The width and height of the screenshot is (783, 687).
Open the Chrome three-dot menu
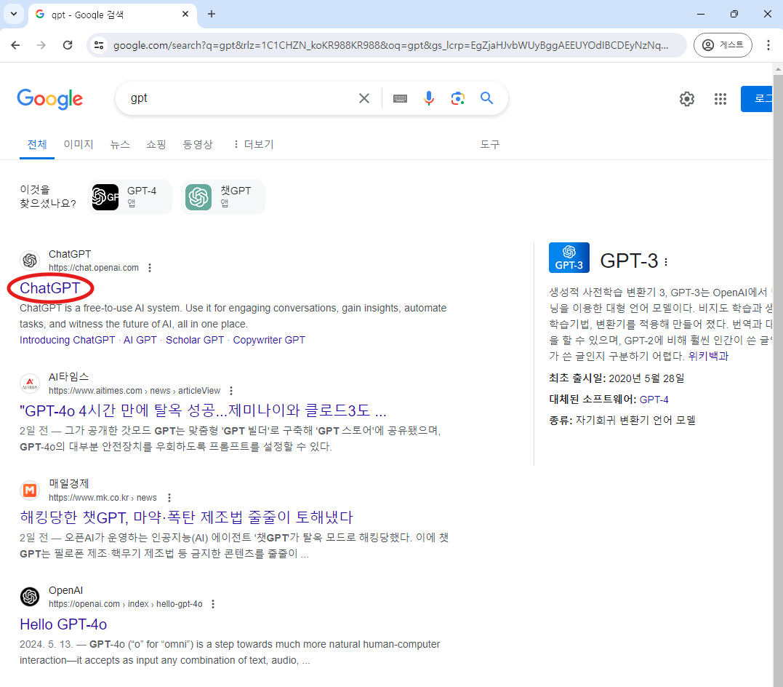click(768, 45)
